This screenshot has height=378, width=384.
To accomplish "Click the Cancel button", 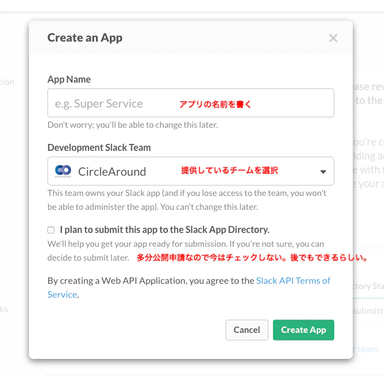I will point(246,330).
